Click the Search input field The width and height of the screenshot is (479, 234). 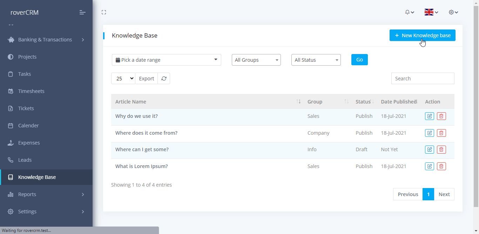pyautogui.click(x=423, y=79)
